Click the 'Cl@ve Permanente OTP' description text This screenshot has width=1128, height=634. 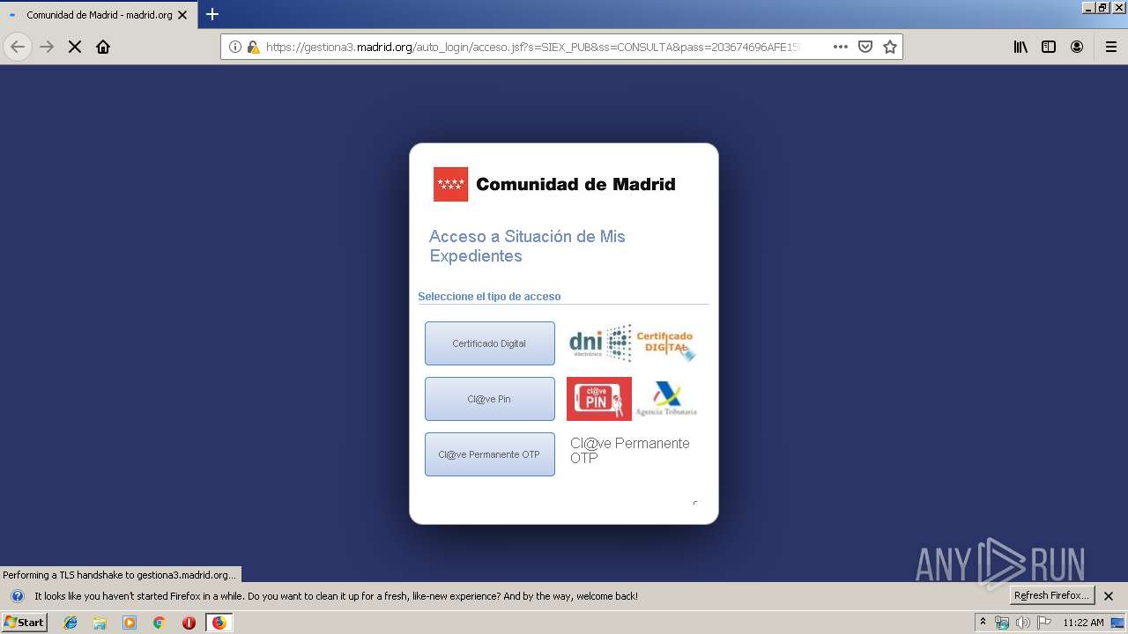click(629, 450)
